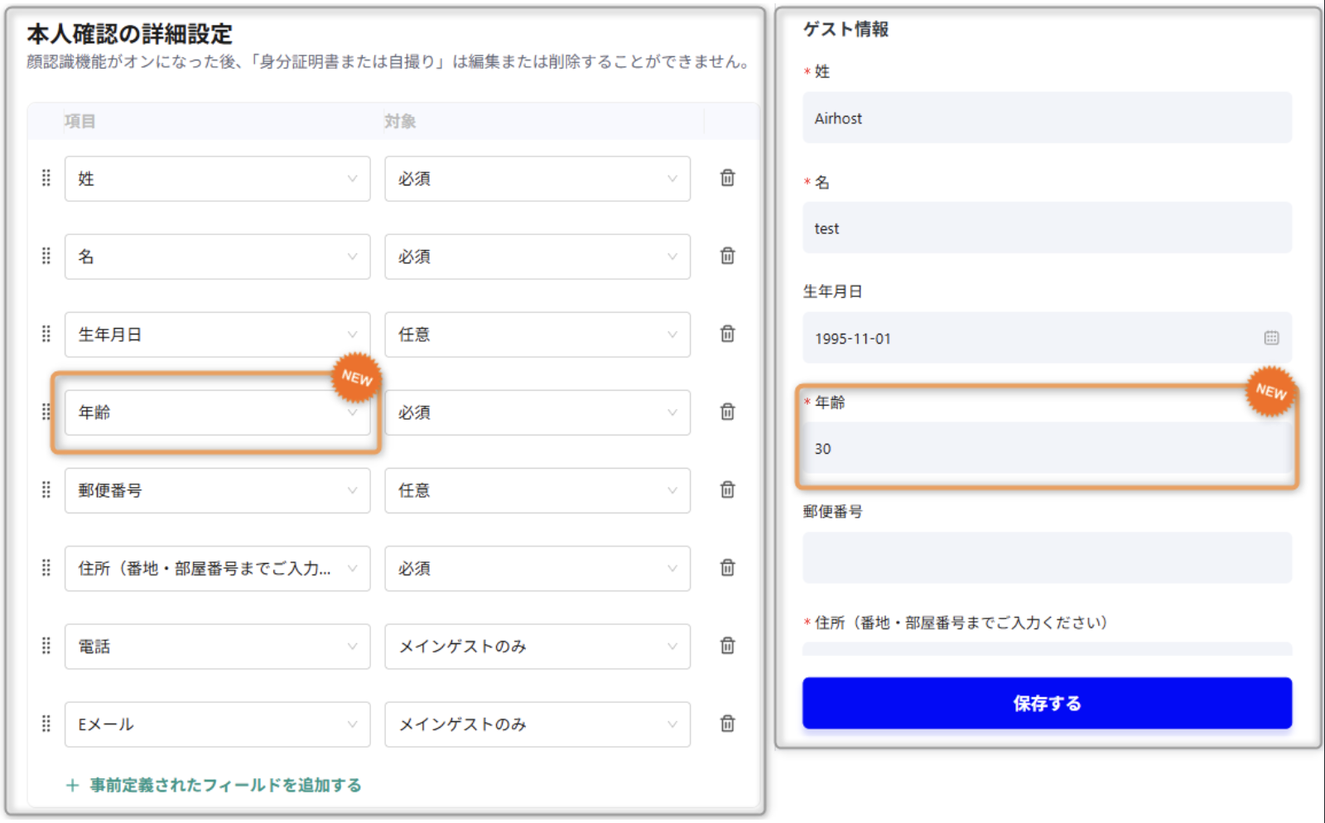The width and height of the screenshot is (1325, 823).
Task: Open the 必須 dropdown for 姓
Action: (x=537, y=178)
